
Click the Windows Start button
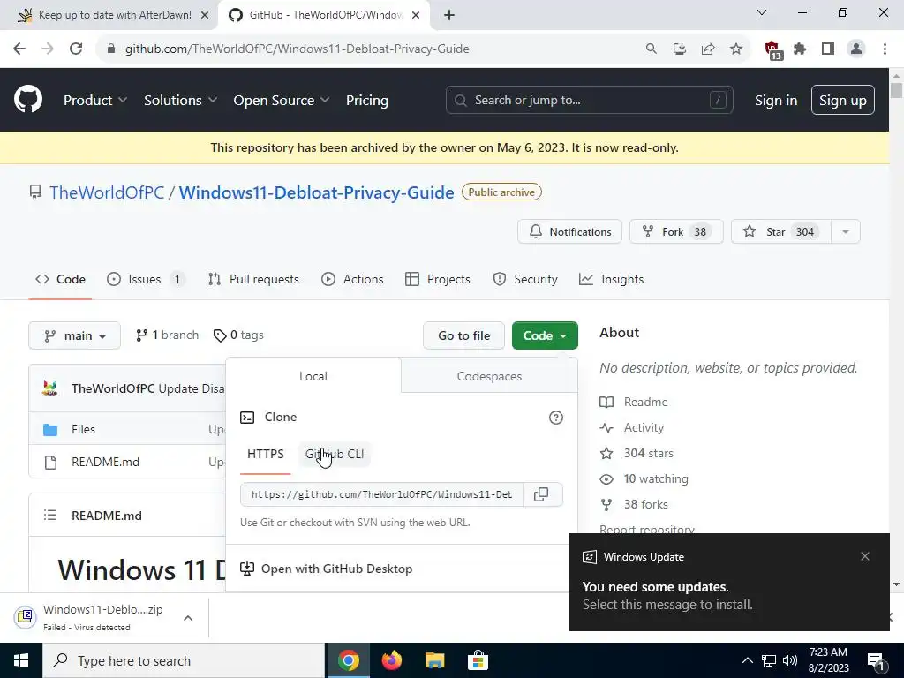(21, 660)
